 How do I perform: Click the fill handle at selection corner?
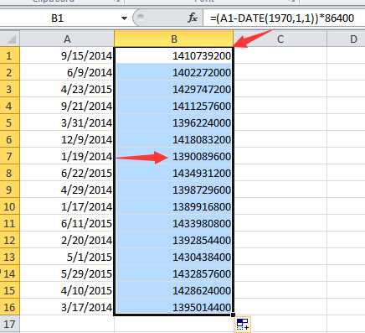click(233, 315)
